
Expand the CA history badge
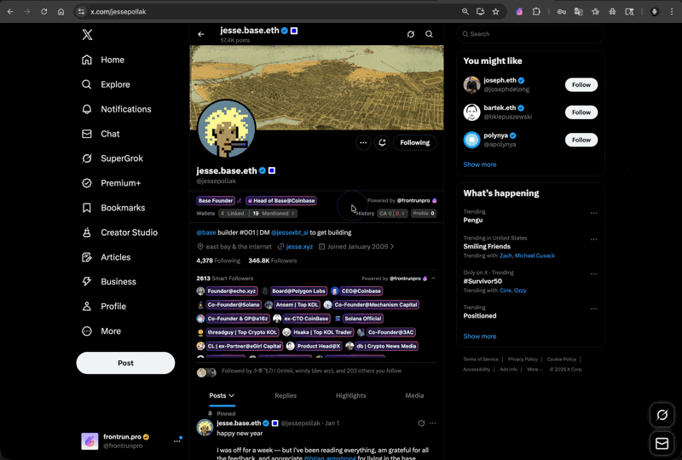point(393,214)
